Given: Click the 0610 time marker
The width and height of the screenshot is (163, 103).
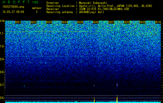Looking at the screenshot, I should [158, 22].
